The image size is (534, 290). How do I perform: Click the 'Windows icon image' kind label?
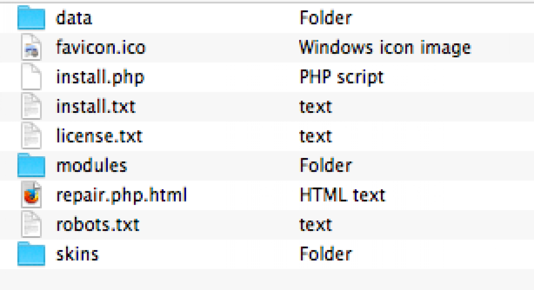tap(385, 48)
